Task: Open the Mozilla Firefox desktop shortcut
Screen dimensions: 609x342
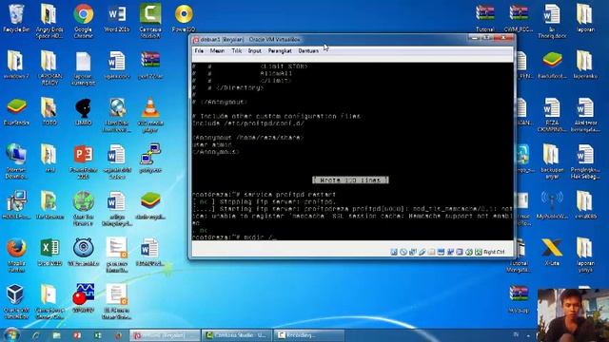Action: pos(16,256)
